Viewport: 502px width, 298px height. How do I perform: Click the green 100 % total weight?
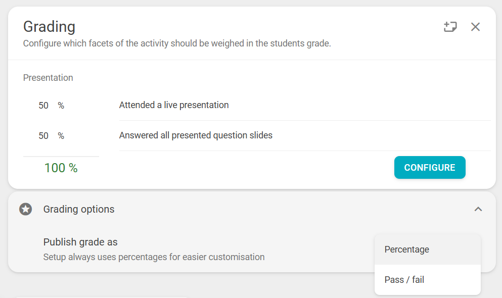click(61, 168)
